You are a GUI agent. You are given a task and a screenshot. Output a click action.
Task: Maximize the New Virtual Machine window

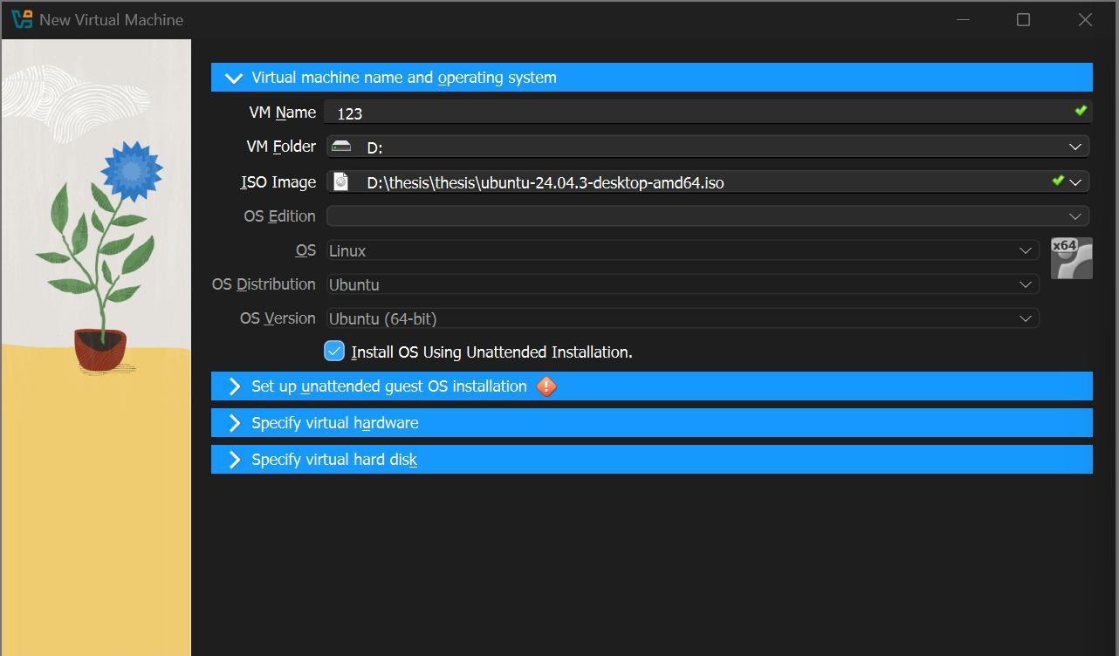coord(1024,20)
